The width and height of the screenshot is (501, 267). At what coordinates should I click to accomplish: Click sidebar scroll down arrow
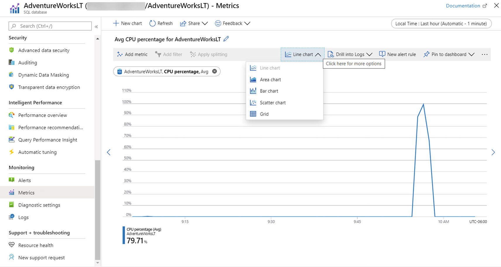click(98, 263)
